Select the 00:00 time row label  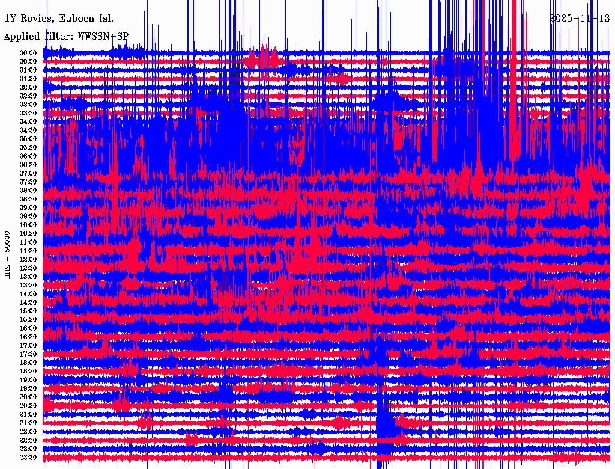point(29,53)
